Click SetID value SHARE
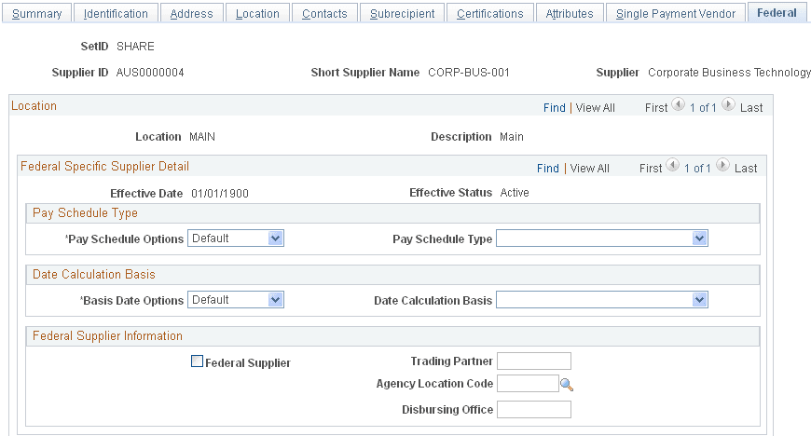Viewport: 811px width, 436px height. coord(135,46)
